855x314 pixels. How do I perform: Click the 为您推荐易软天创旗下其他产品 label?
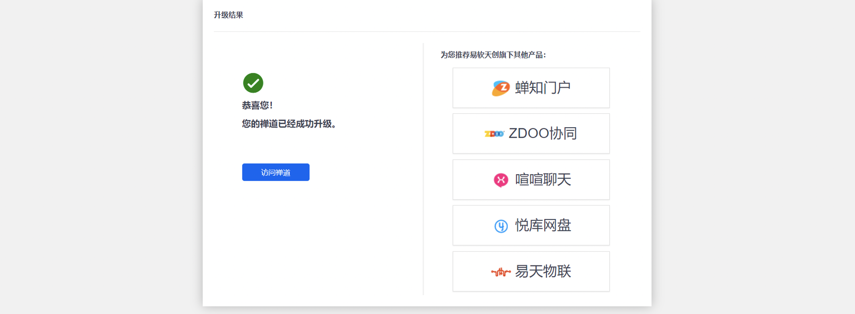coord(493,55)
